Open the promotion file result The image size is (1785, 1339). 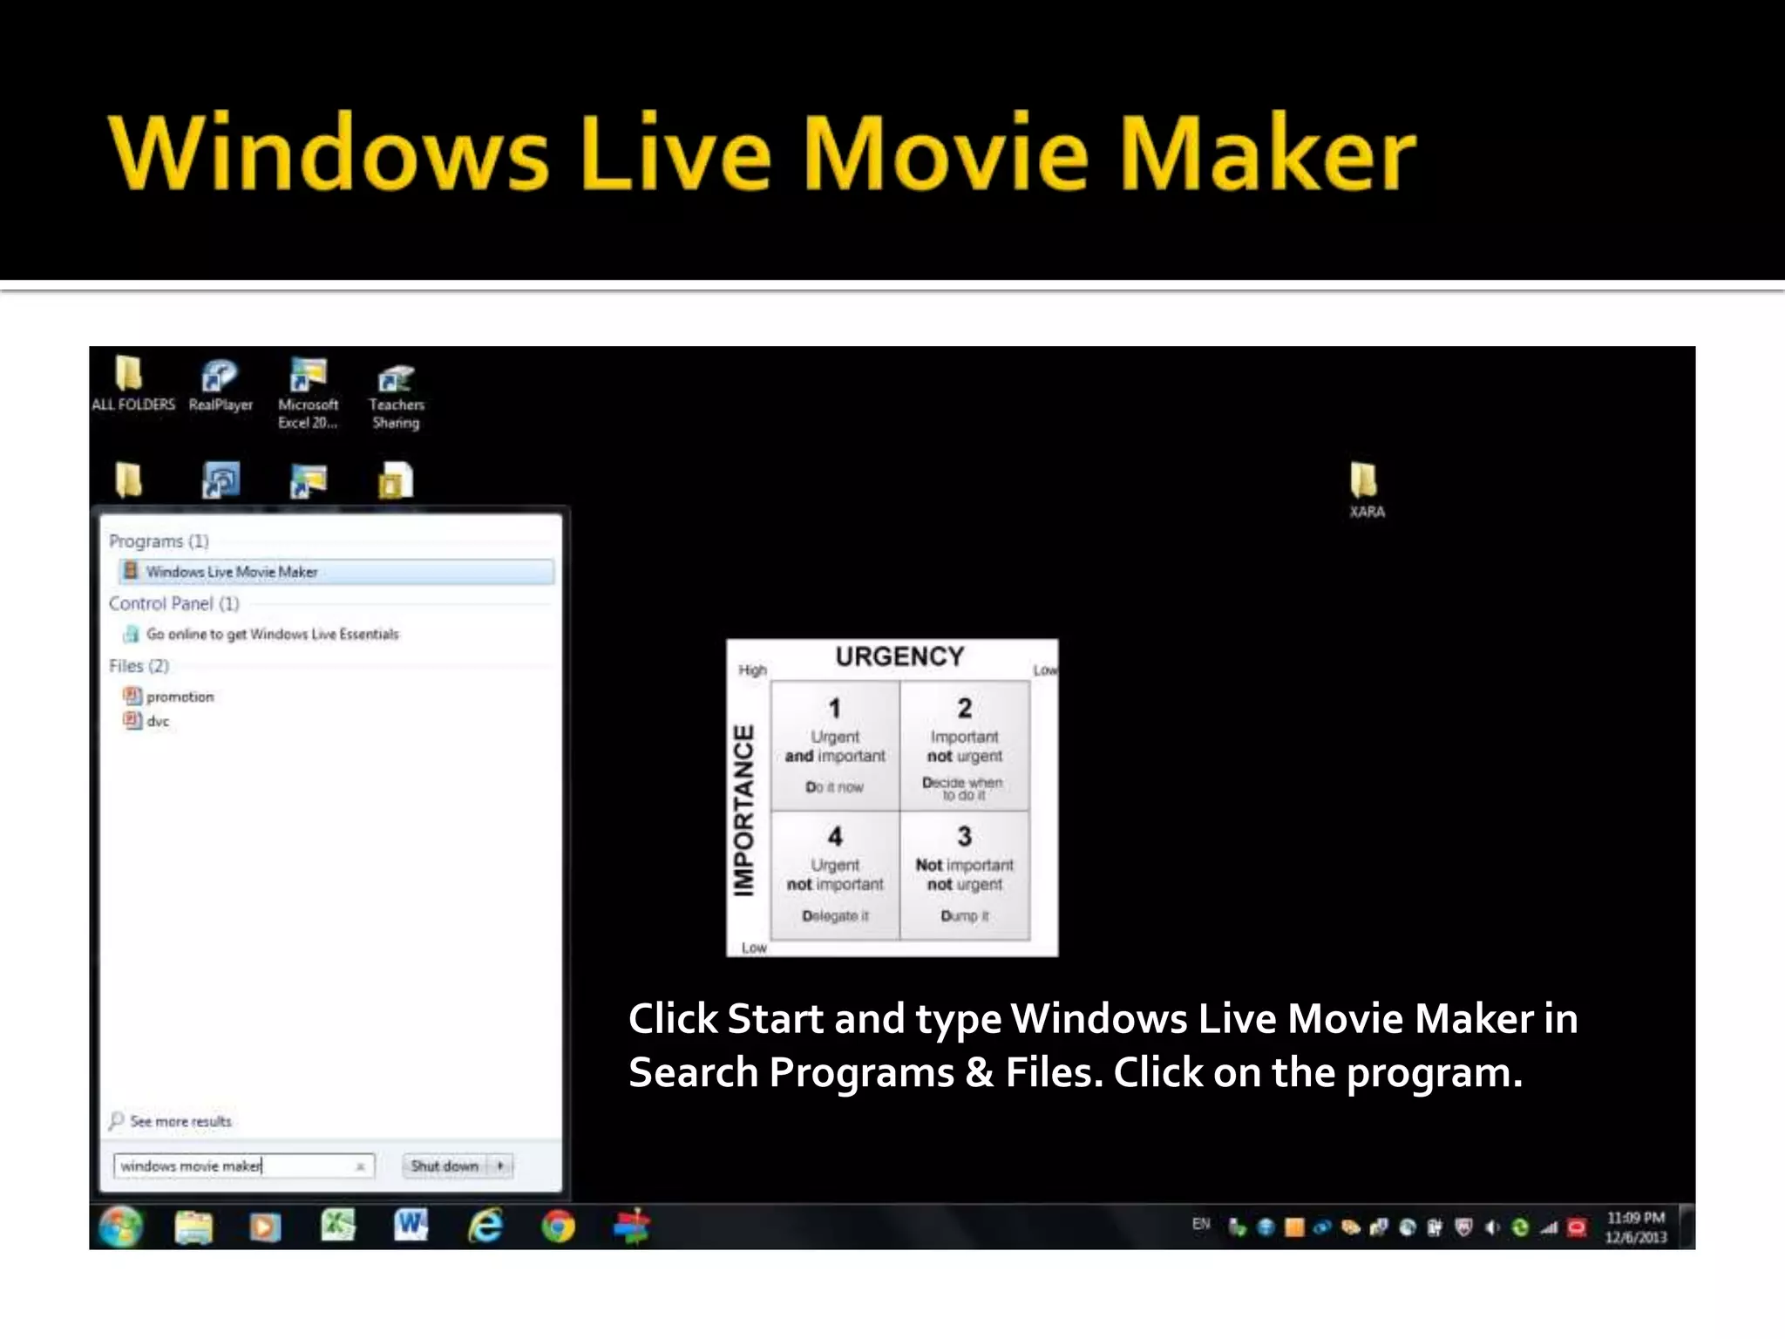[168, 697]
